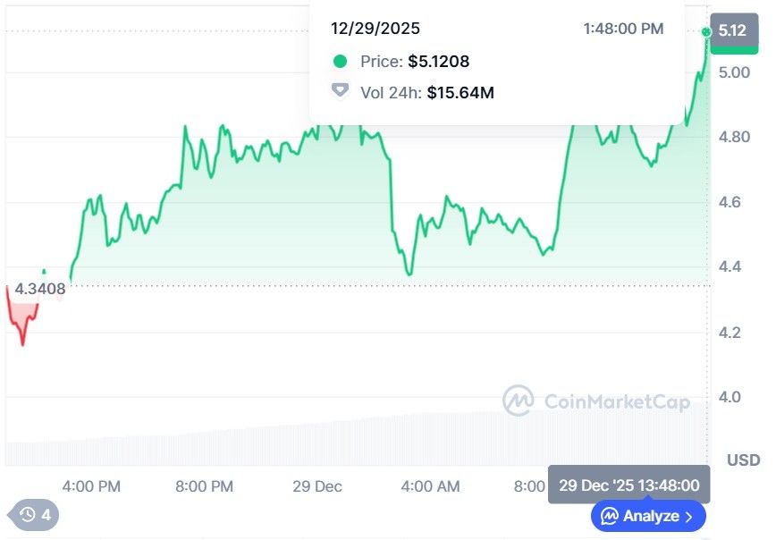Click the 29 Dec '25 13:48:00 crosshair marker
The height and width of the screenshot is (540, 776).
click(x=628, y=485)
